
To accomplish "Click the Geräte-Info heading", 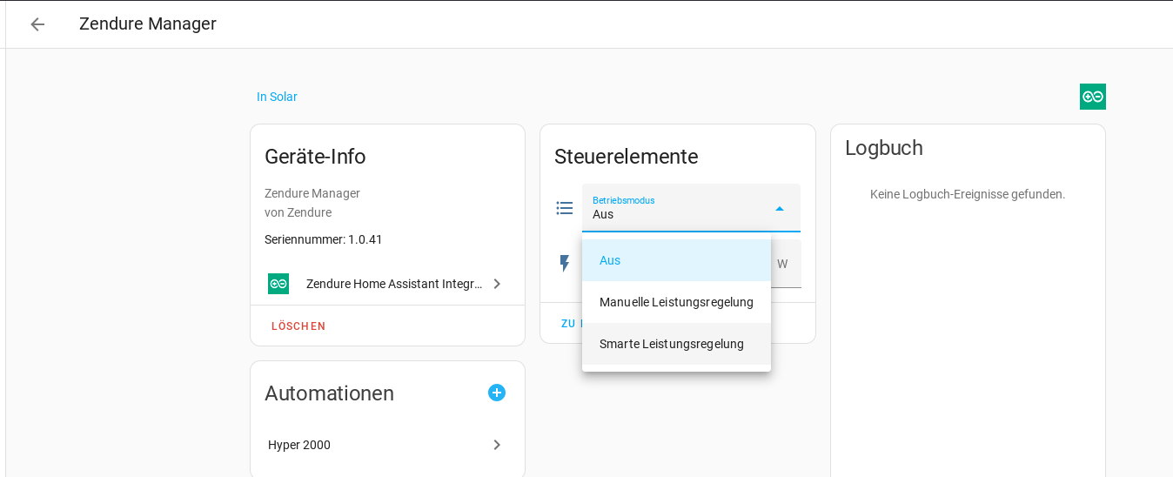I will click(315, 157).
